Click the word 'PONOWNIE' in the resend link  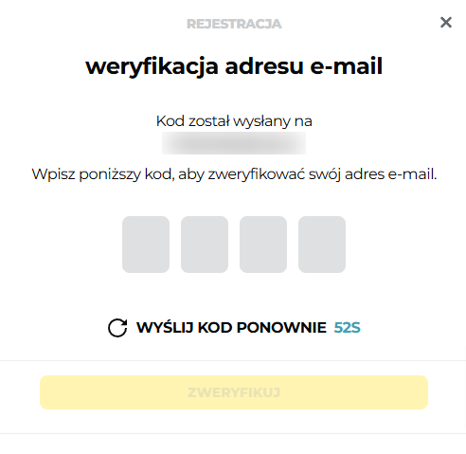281,328
